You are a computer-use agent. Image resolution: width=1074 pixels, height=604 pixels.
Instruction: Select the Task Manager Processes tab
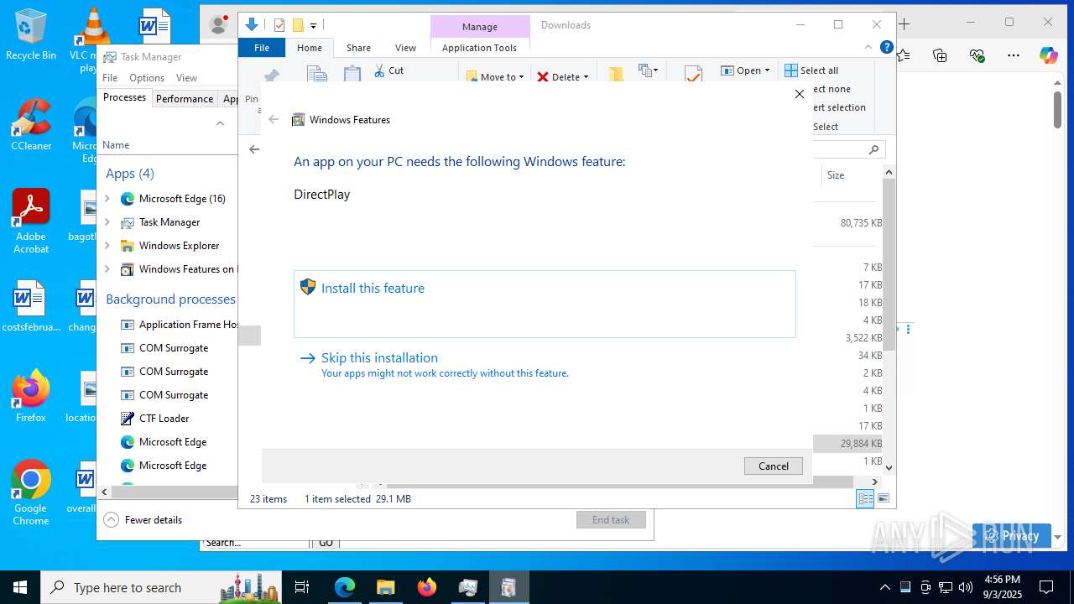click(124, 97)
